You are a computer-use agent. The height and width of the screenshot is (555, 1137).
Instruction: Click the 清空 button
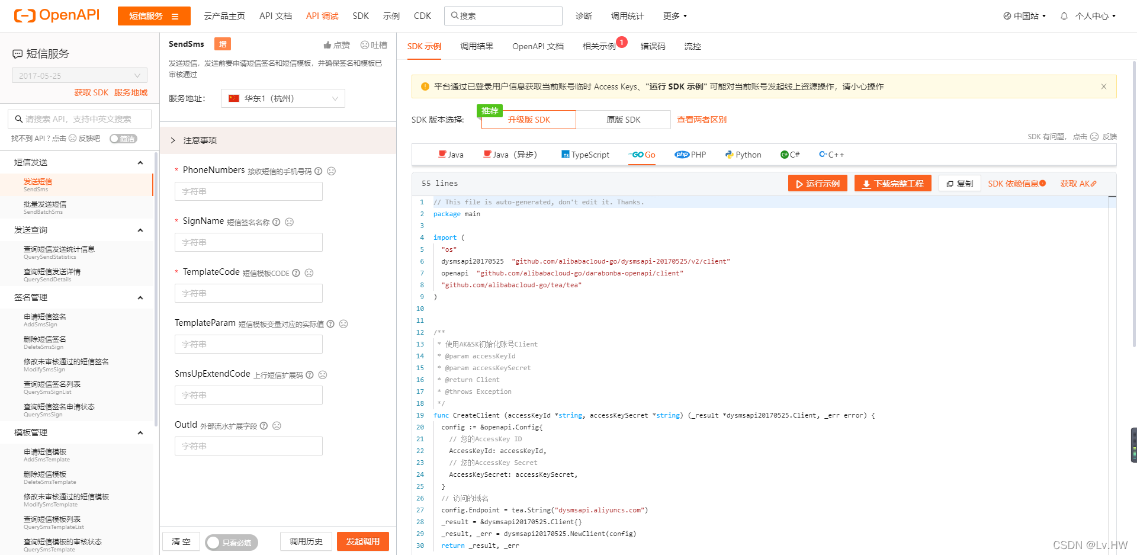point(181,541)
